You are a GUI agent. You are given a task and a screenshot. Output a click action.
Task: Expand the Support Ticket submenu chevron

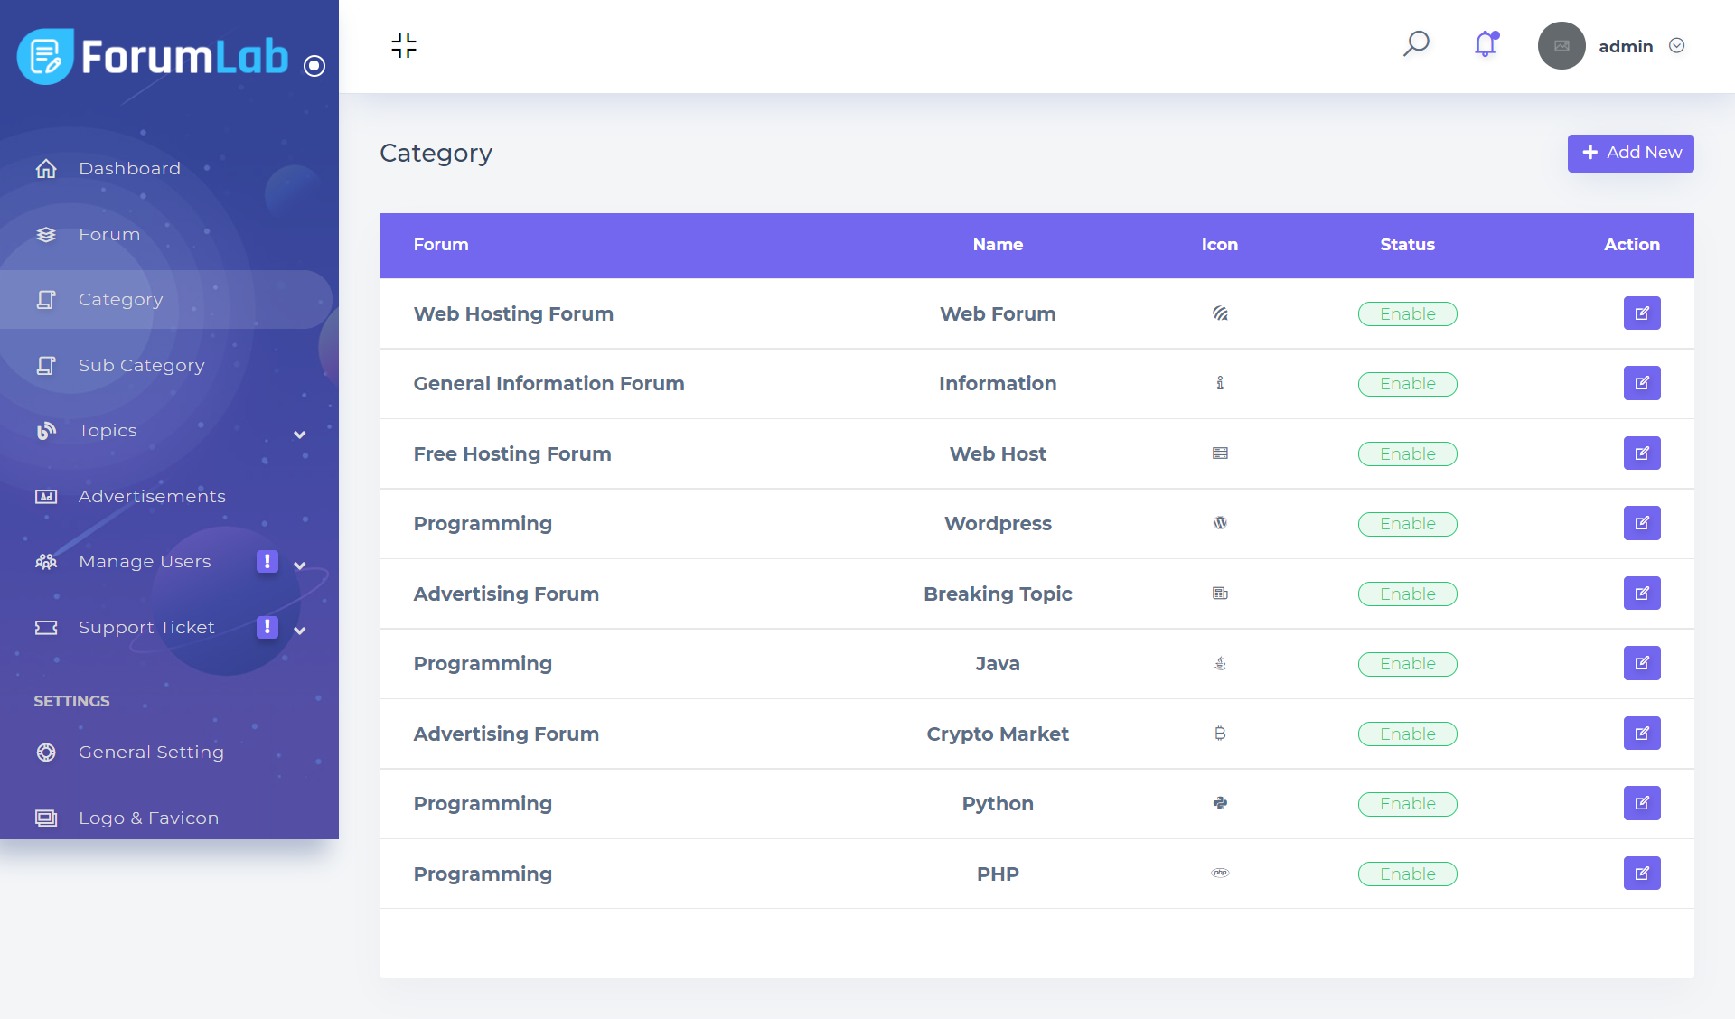coord(300,631)
